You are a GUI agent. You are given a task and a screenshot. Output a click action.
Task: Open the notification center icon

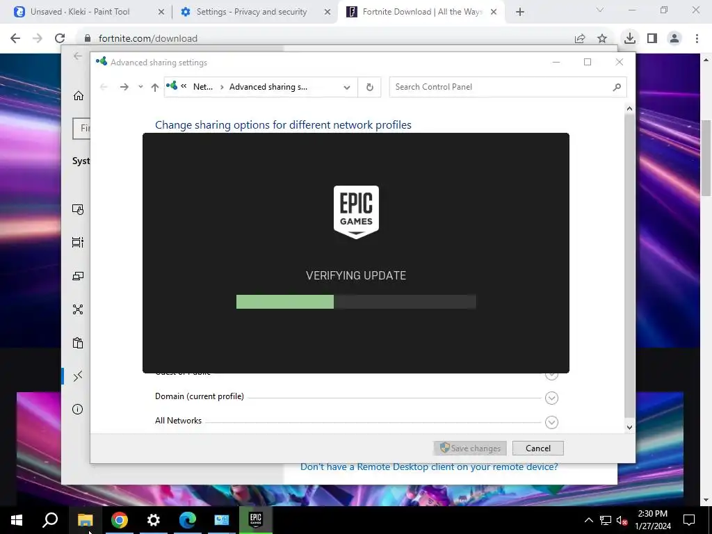point(689,520)
